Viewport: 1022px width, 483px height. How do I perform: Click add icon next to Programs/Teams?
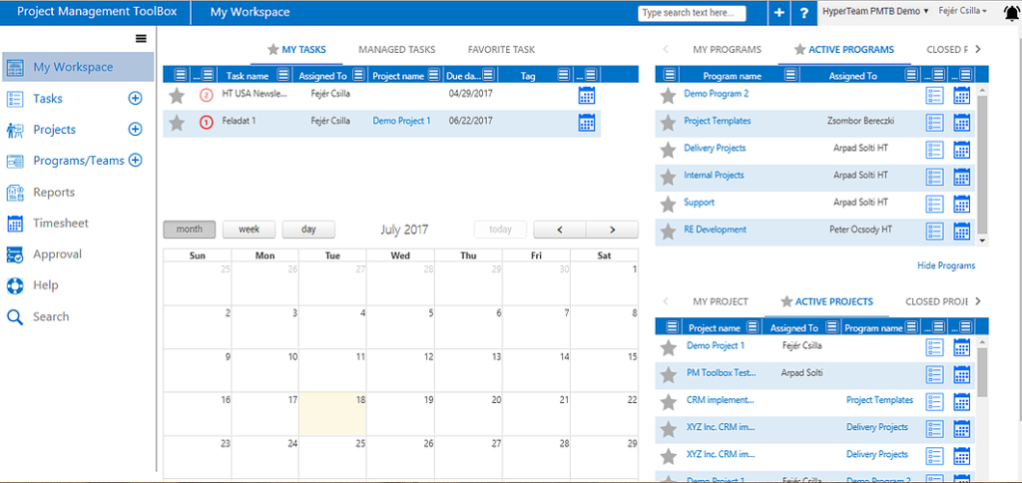coord(136,160)
